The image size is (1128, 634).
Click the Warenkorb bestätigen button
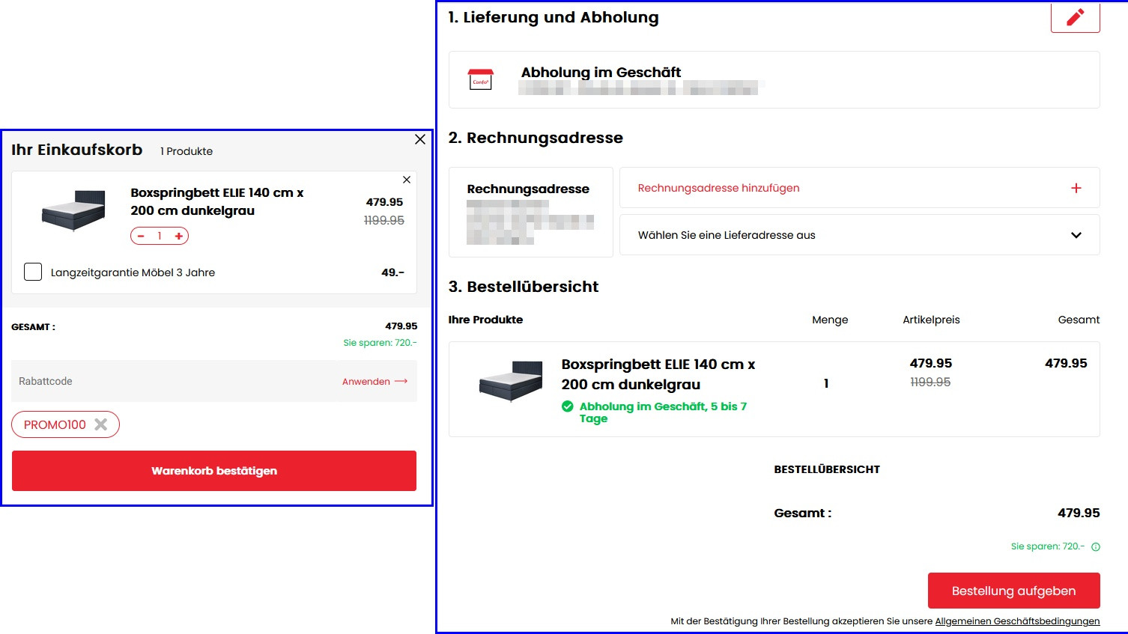(214, 471)
